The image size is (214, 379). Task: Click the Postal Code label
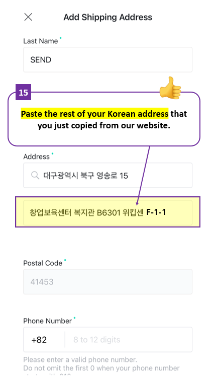point(43,263)
